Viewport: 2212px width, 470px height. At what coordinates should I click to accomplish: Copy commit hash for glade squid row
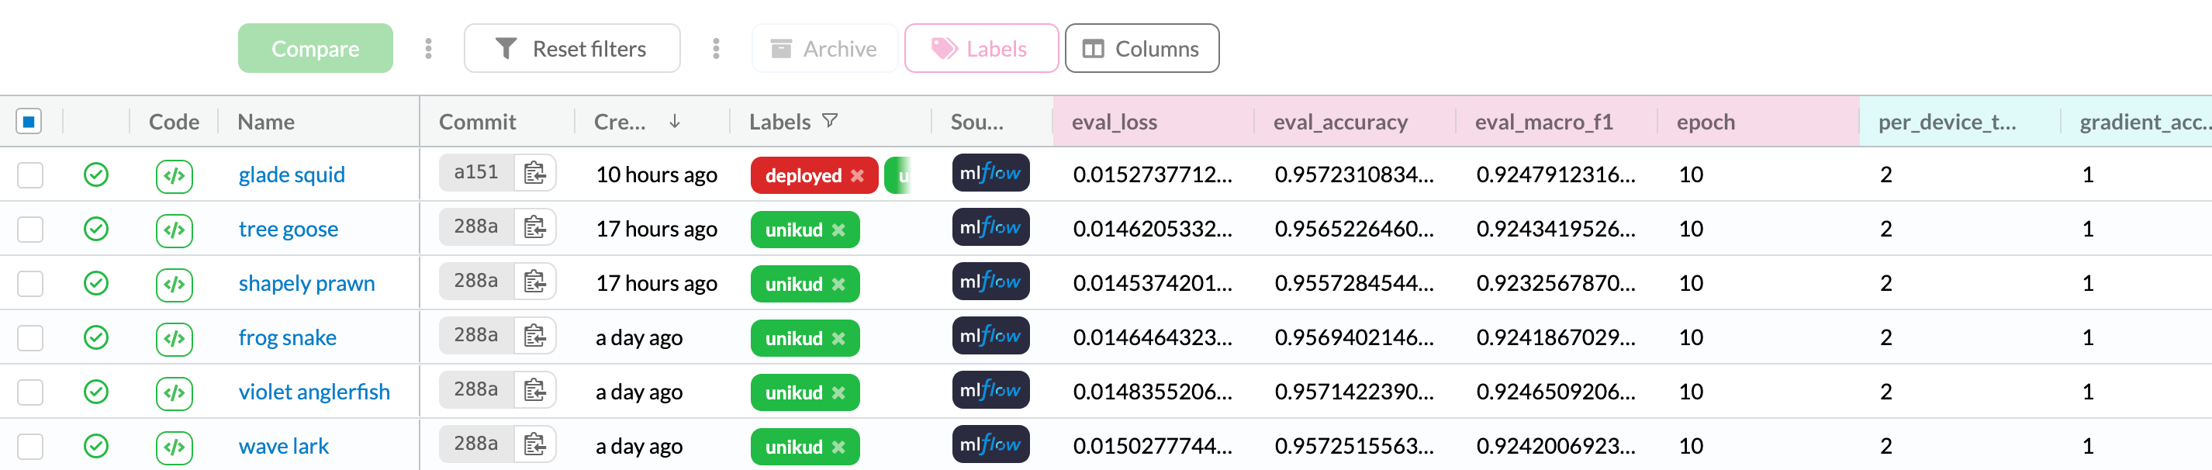click(x=534, y=174)
